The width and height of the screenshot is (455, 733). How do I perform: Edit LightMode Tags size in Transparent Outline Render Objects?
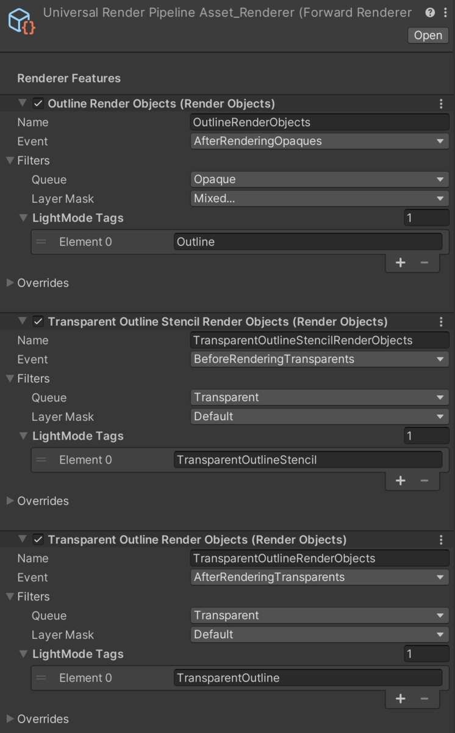tap(426, 654)
